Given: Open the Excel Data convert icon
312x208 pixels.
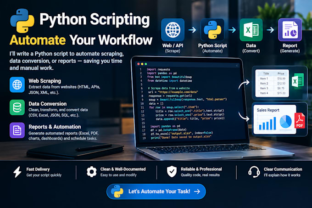Looking at the screenshot, I should [251, 30].
